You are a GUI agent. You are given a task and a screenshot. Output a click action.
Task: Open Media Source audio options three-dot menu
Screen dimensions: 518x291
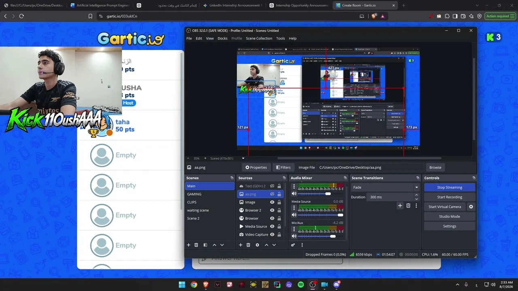[294, 208]
